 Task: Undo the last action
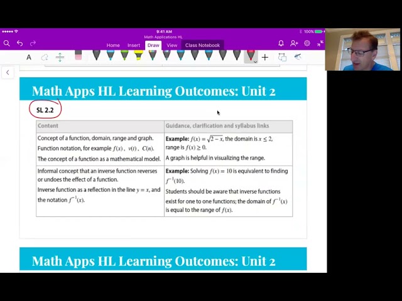[x=19, y=43]
